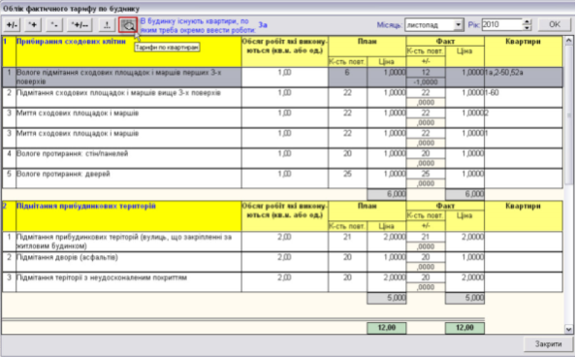This screenshot has height=357, width=576.
Task: Click the fact count cell showing 12
Action: 426,73
